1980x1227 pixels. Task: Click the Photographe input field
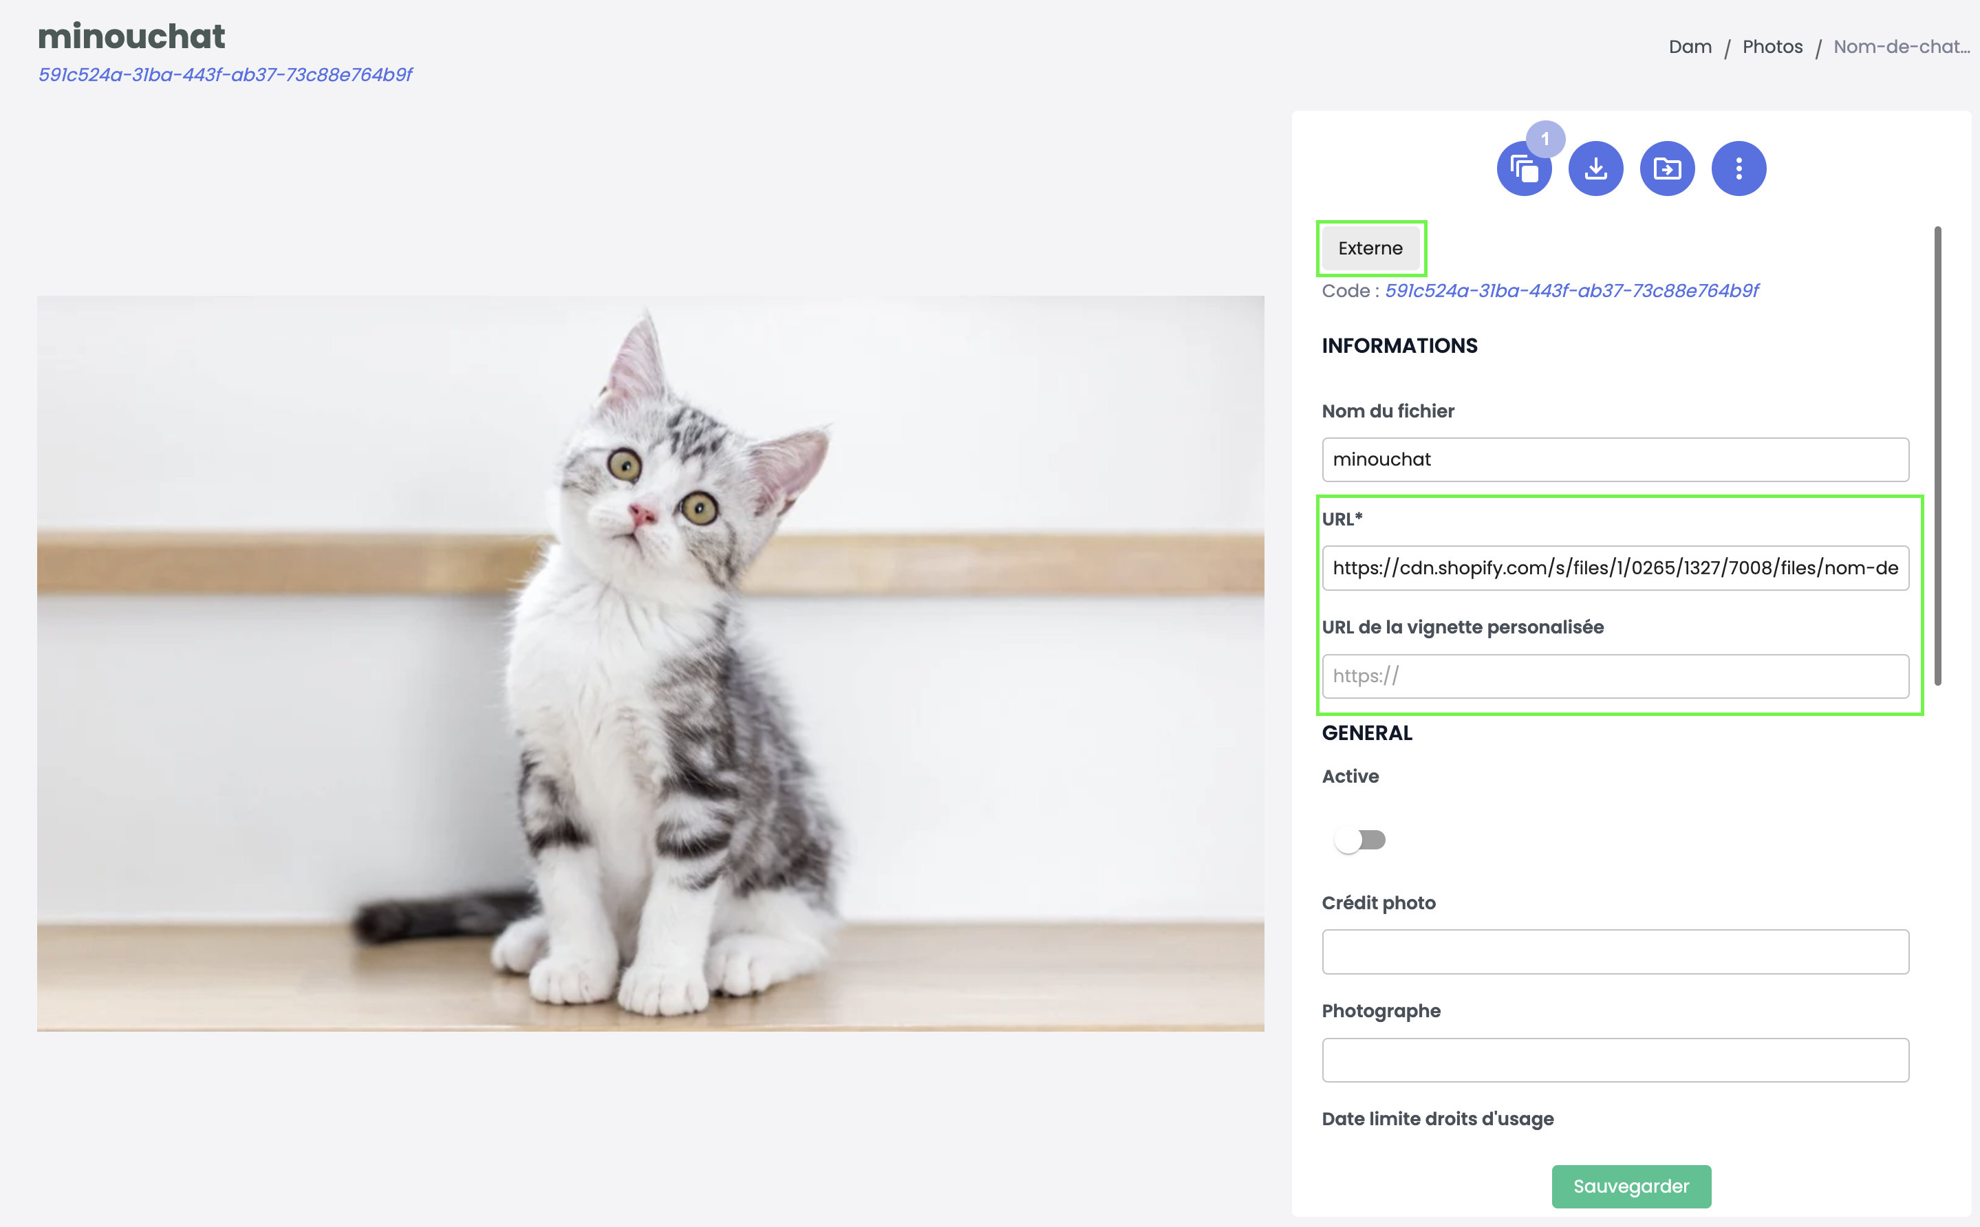click(1615, 1060)
